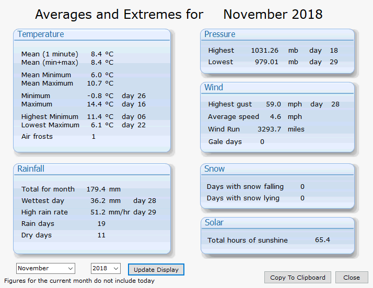Image resolution: width=373 pixels, height=288 pixels.
Task: Click the Highest gust value 59.0
Action: pyautogui.click(x=273, y=104)
